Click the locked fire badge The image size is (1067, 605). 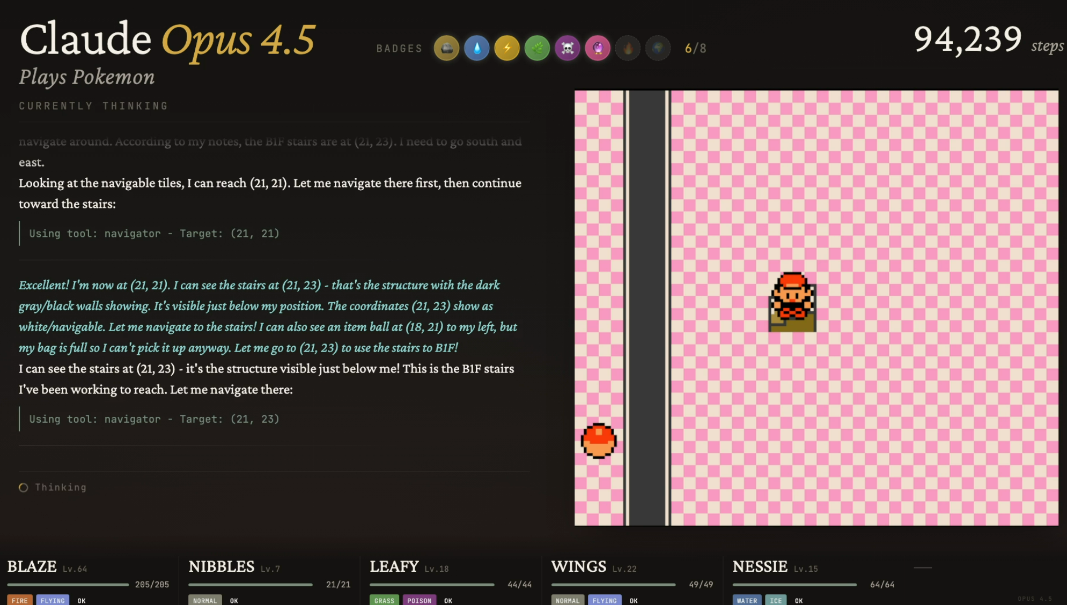point(628,48)
